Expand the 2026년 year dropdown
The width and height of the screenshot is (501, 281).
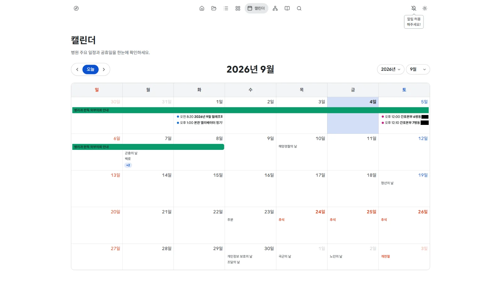[x=390, y=69]
